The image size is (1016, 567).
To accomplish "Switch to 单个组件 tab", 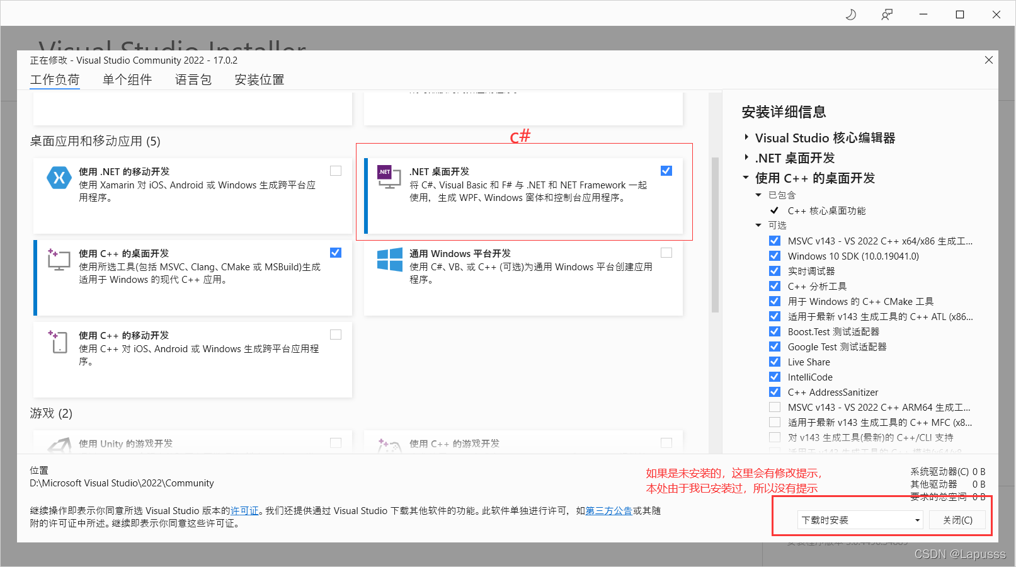I will [x=127, y=80].
